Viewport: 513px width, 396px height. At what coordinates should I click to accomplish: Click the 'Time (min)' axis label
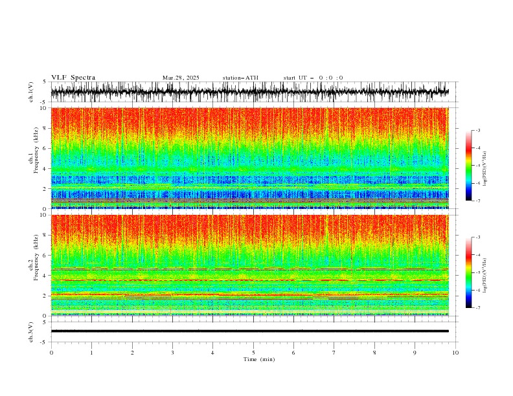click(259, 359)
